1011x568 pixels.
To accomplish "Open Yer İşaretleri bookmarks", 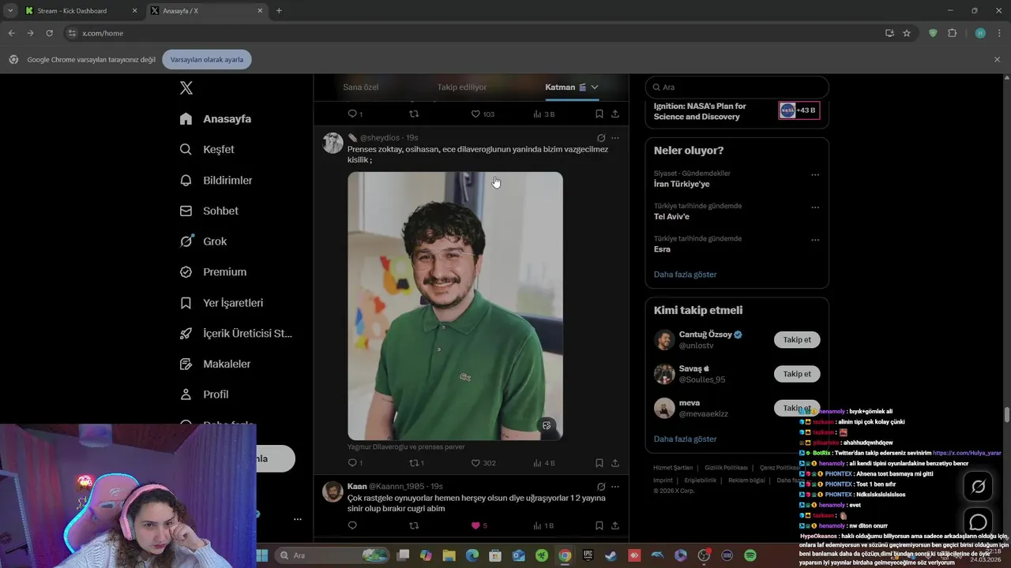I will [x=221, y=302].
